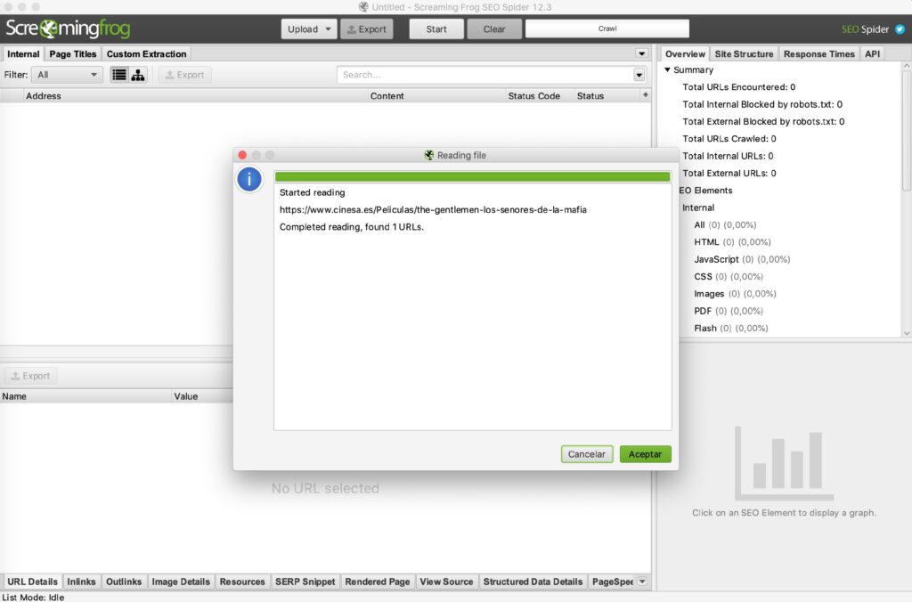Click the plus icon to add columns
Screen dimensions: 912x602
645,94
